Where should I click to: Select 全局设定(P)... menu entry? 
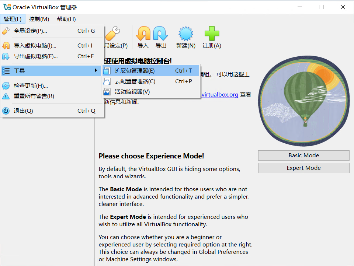pyautogui.click(x=52, y=31)
